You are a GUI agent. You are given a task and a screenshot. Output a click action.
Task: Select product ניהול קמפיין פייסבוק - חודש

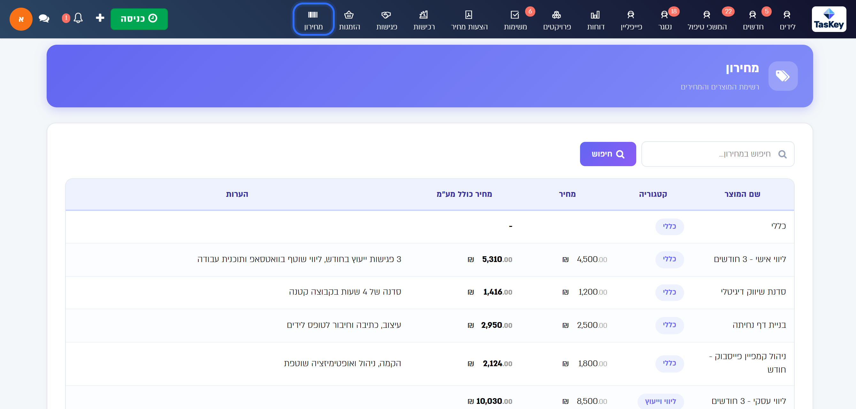tap(747, 363)
